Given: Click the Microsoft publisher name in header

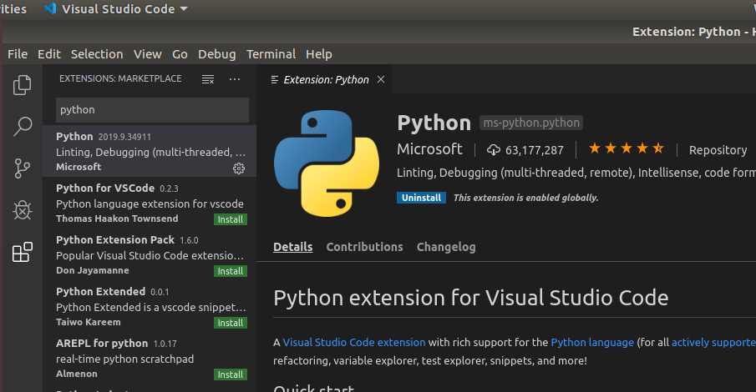Looking at the screenshot, I should click(x=429, y=149).
